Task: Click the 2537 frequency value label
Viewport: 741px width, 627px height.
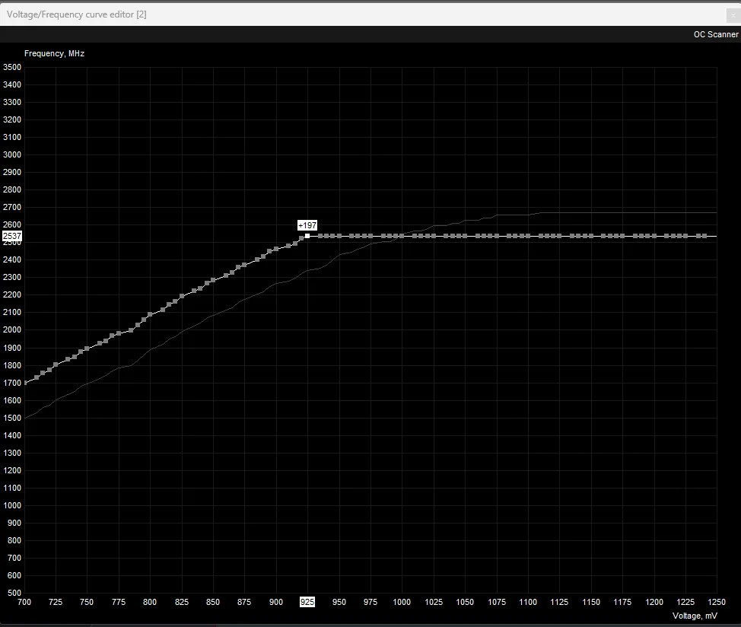Action: pos(12,236)
